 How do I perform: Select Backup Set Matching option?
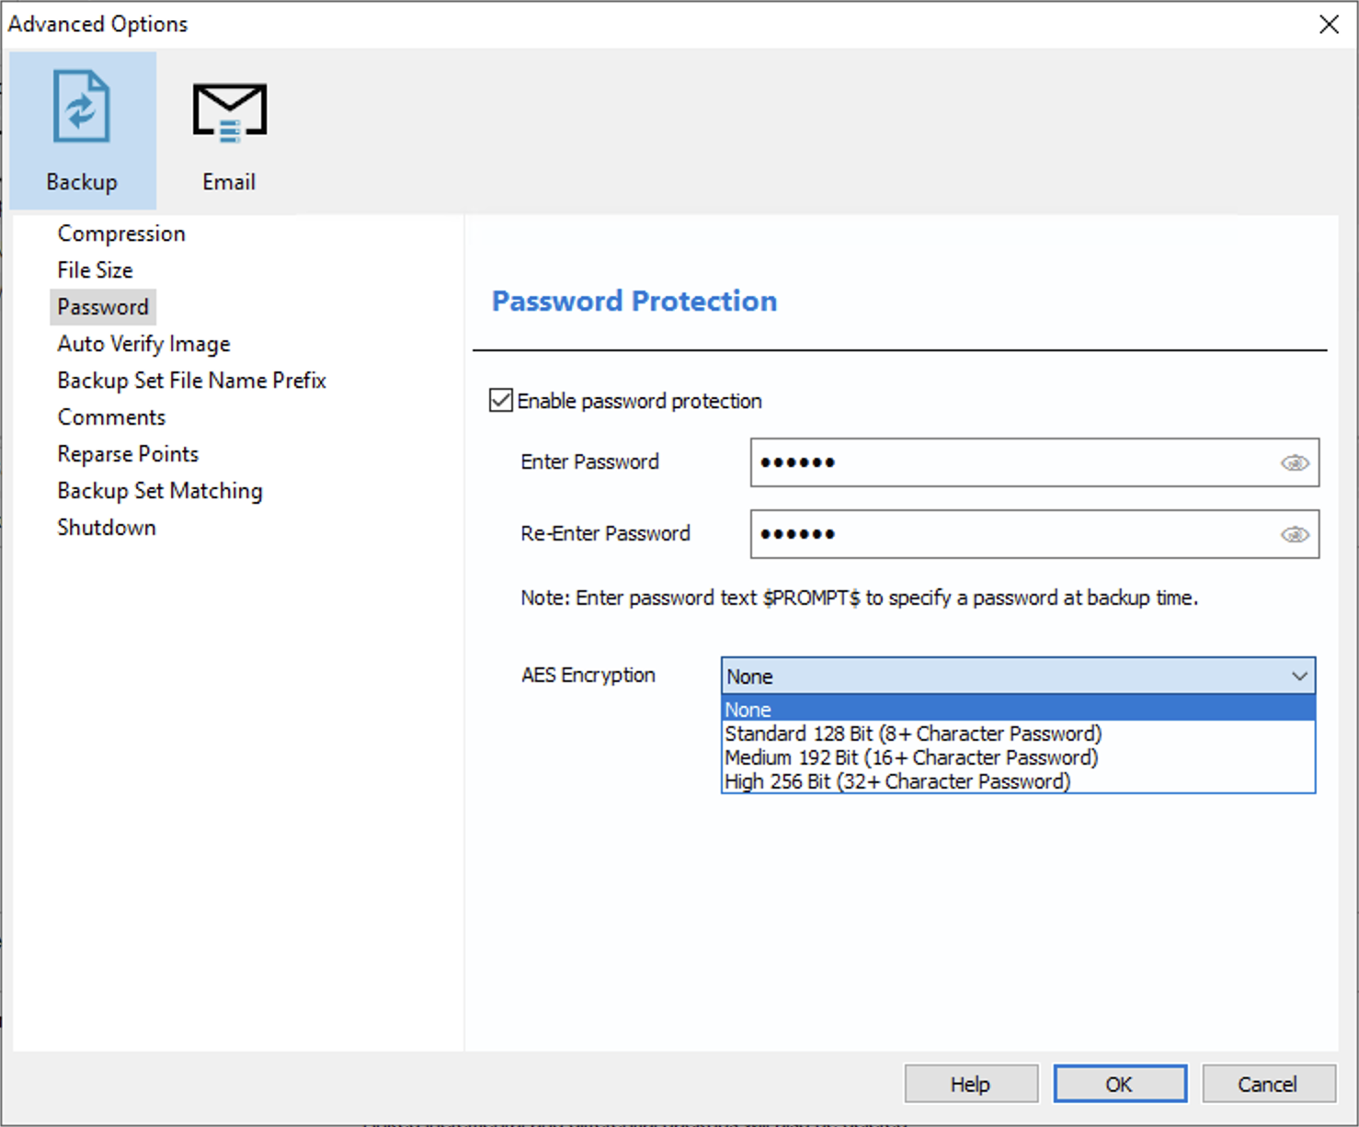click(x=160, y=491)
